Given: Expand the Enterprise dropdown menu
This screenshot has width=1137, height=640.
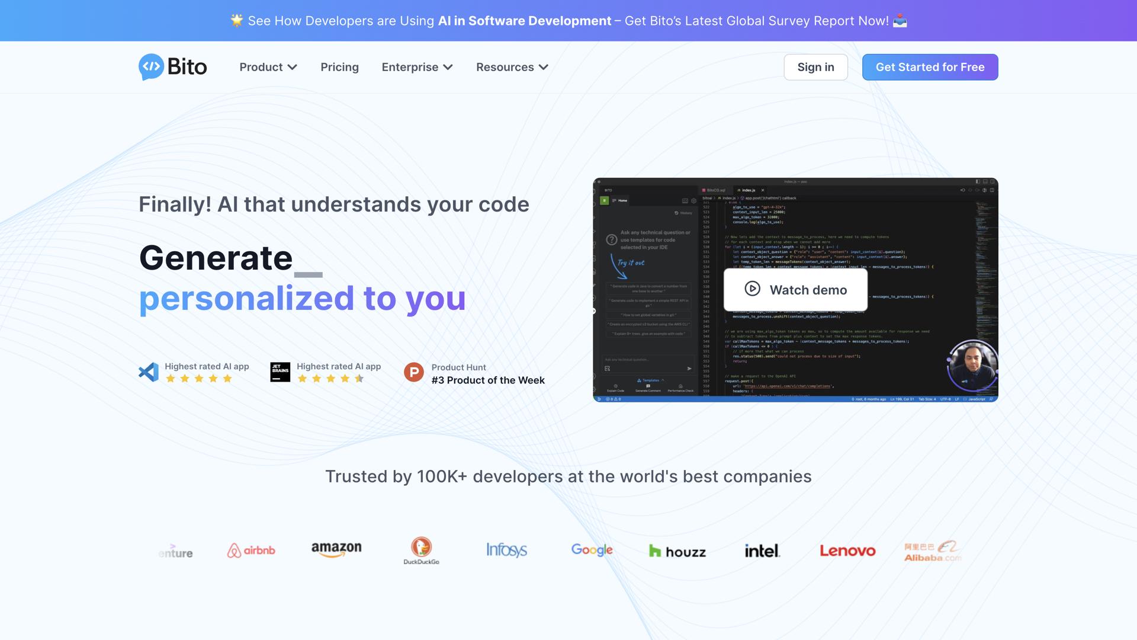Looking at the screenshot, I should click(x=417, y=67).
